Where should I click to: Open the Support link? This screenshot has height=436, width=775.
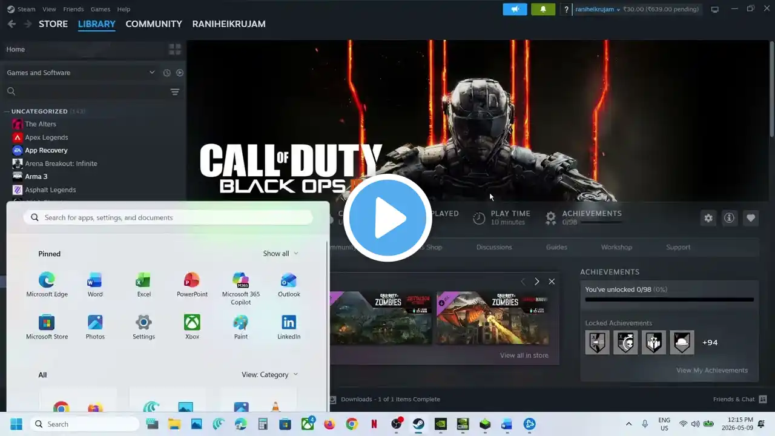(x=678, y=247)
